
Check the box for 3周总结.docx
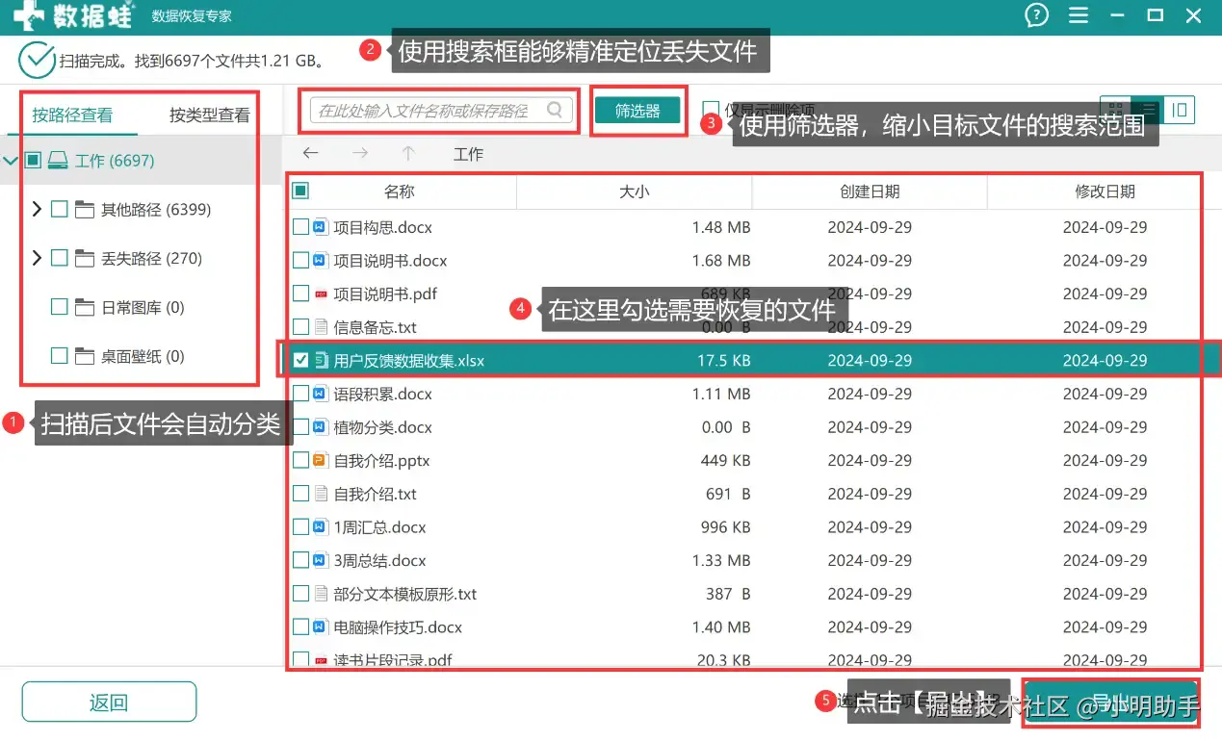point(300,561)
